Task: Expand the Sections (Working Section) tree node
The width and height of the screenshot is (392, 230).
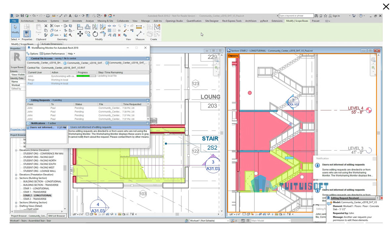Action: (16, 203)
